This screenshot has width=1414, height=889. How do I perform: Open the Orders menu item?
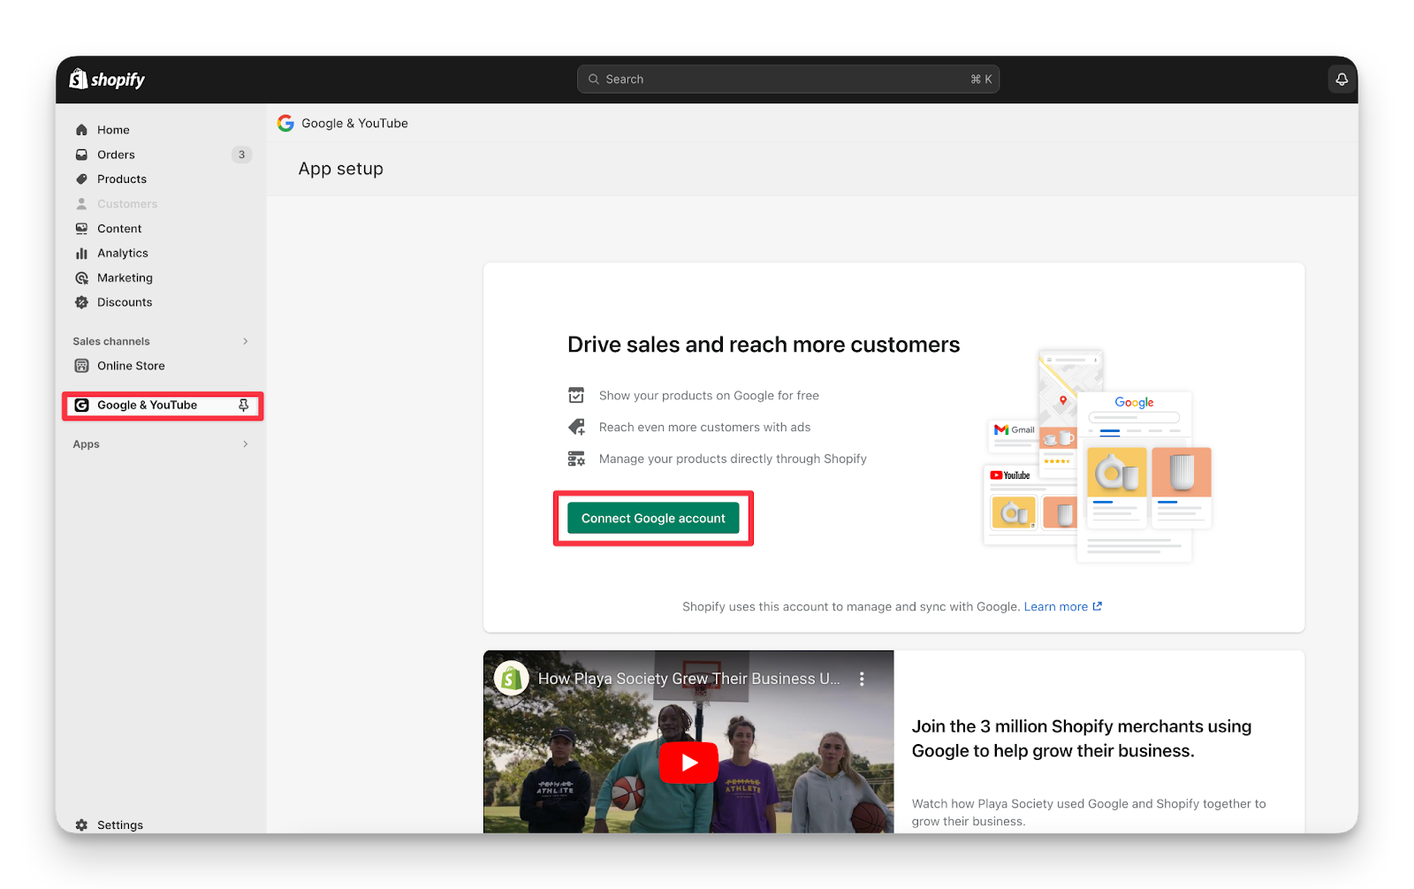116,155
